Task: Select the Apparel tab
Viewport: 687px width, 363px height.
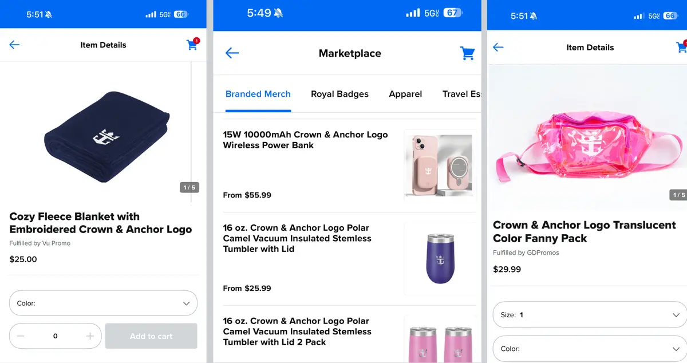Action: click(405, 94)
